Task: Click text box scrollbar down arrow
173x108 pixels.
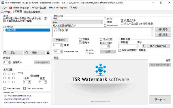Action: click(x=152, y=35)
